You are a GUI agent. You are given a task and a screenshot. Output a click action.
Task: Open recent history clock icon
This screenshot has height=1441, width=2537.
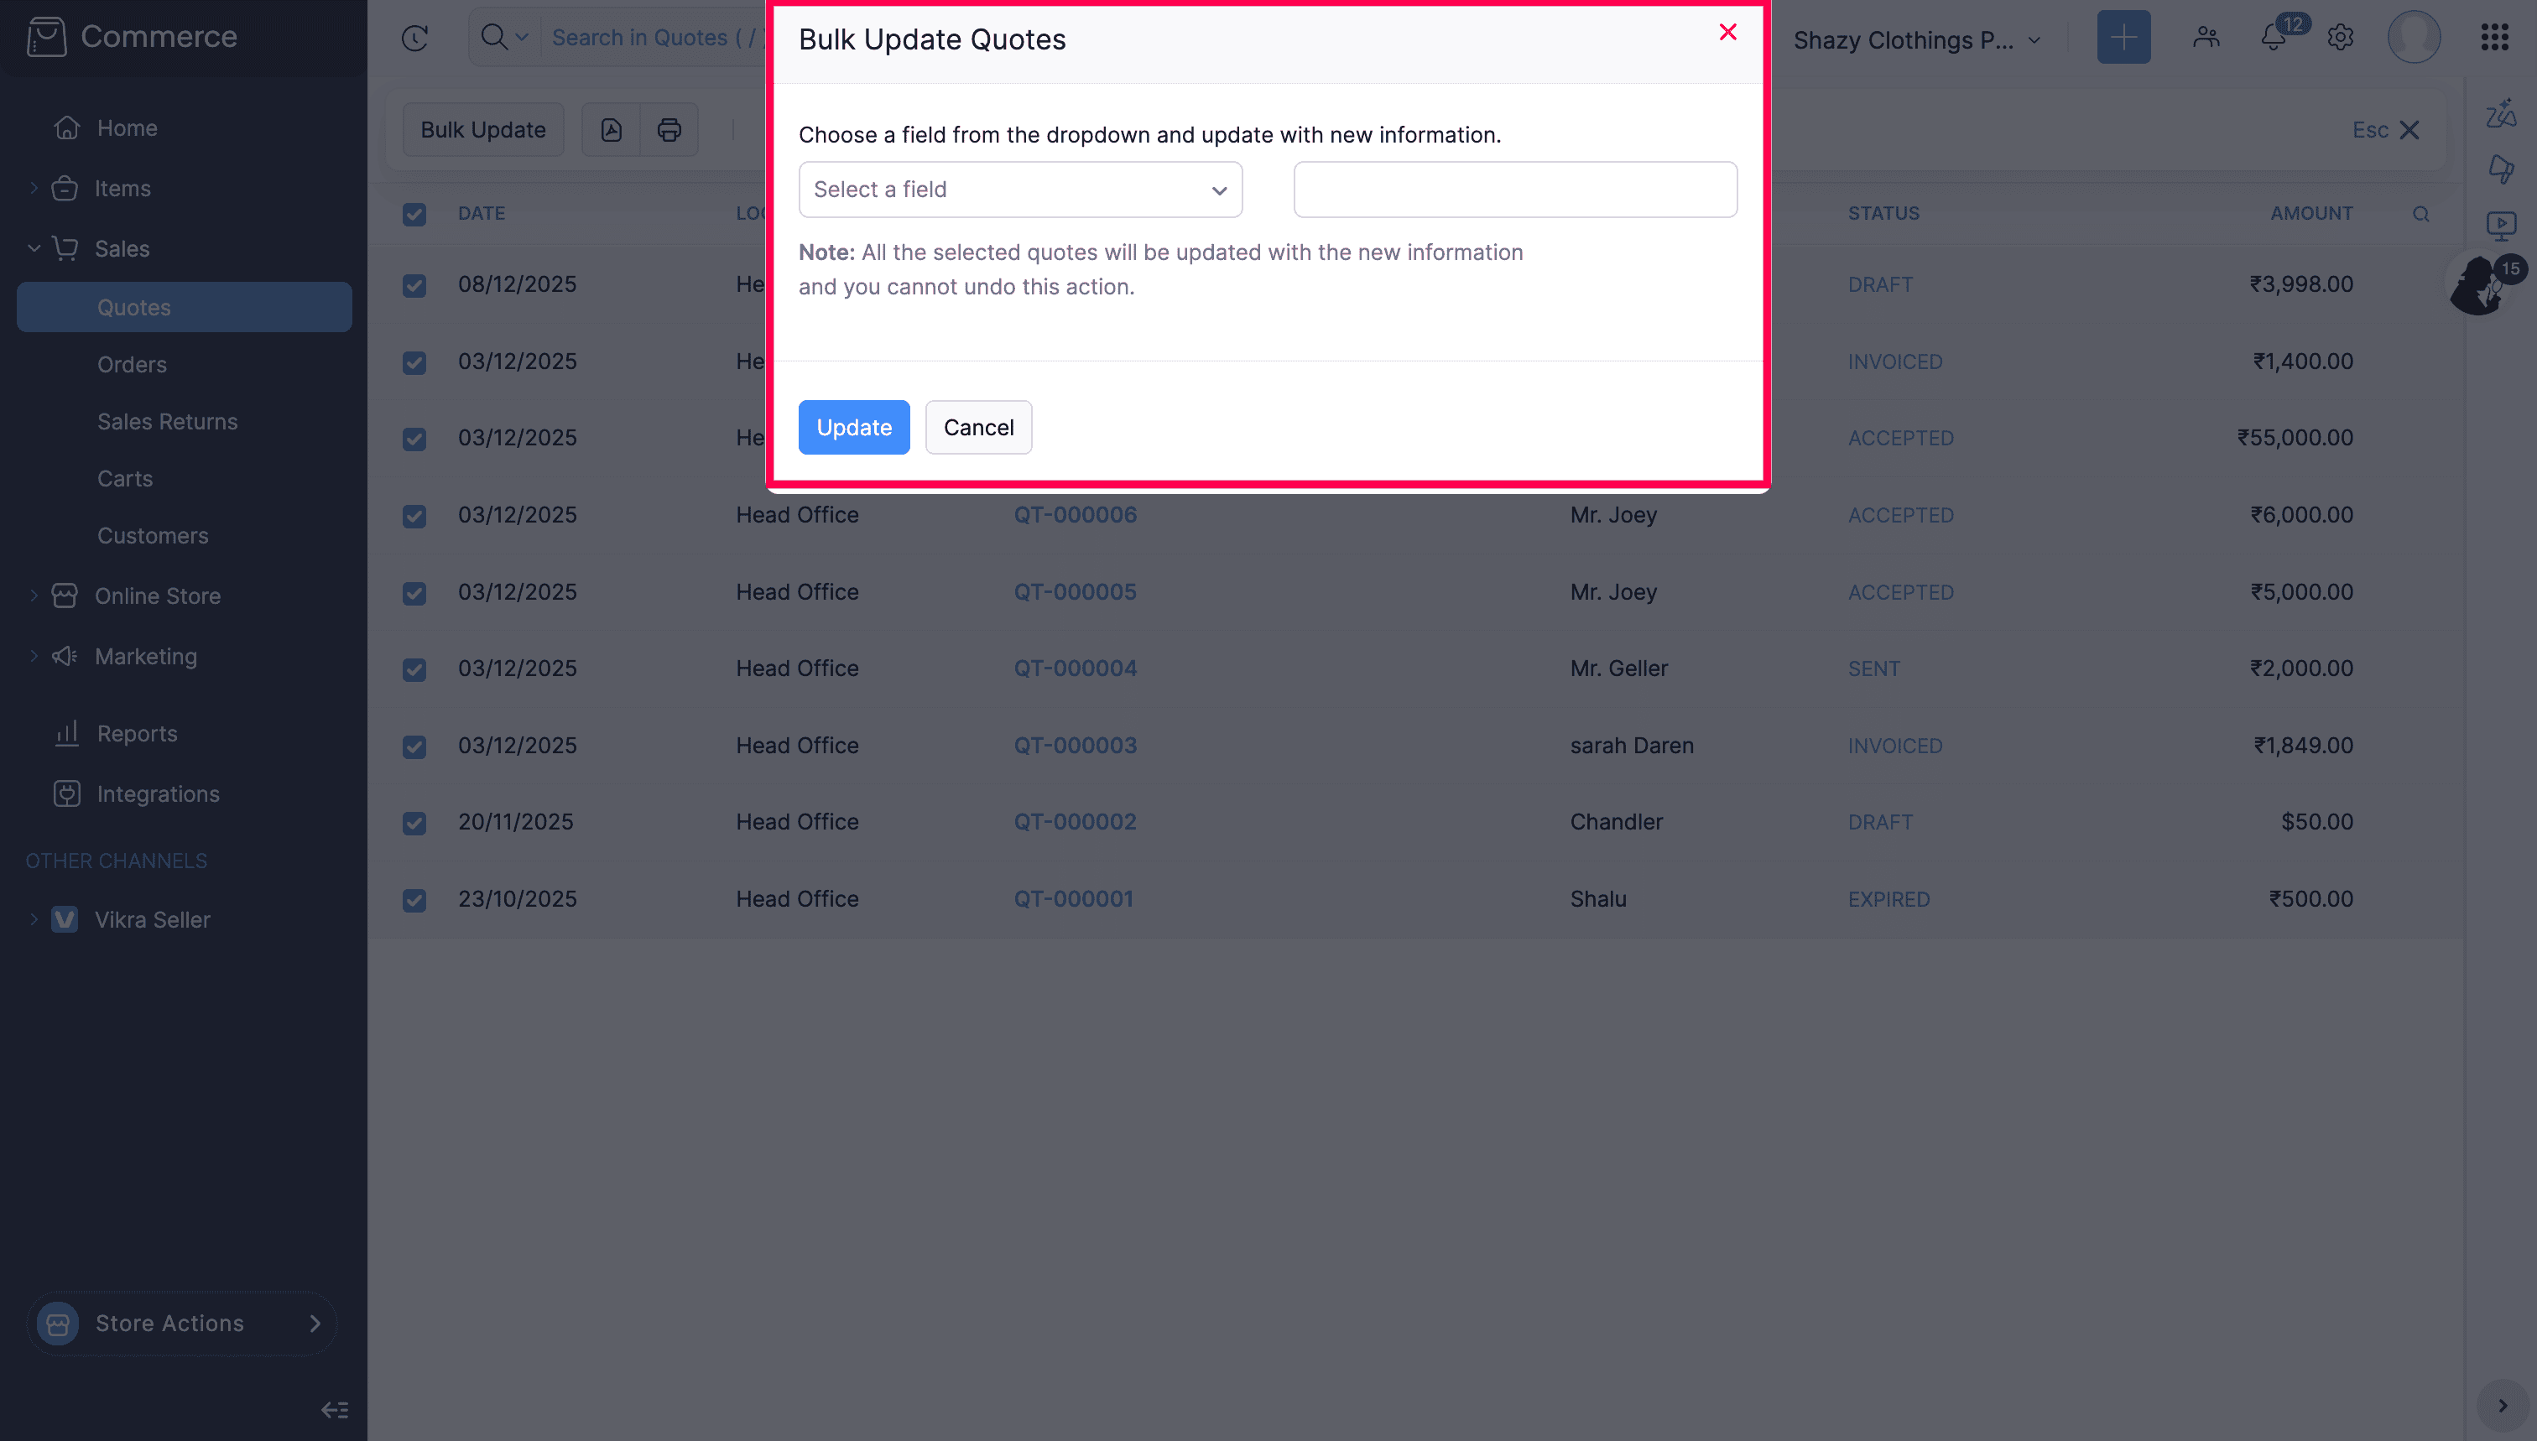[x=414, y=38]
